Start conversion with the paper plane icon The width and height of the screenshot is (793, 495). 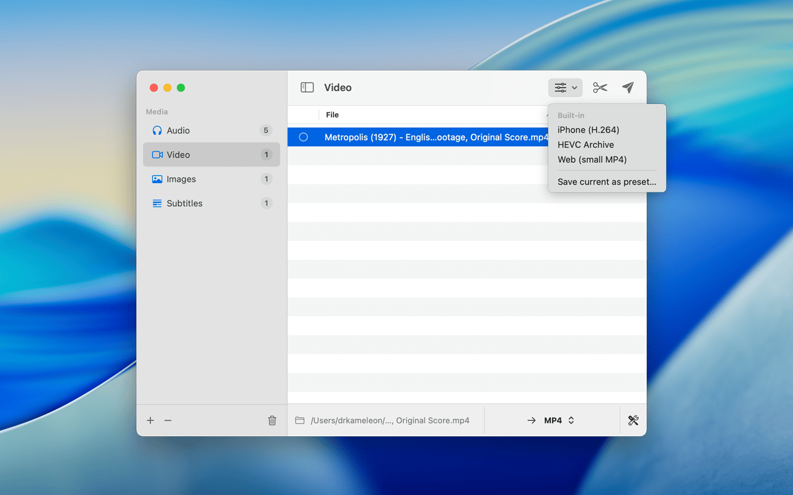[x=628, y=88]
